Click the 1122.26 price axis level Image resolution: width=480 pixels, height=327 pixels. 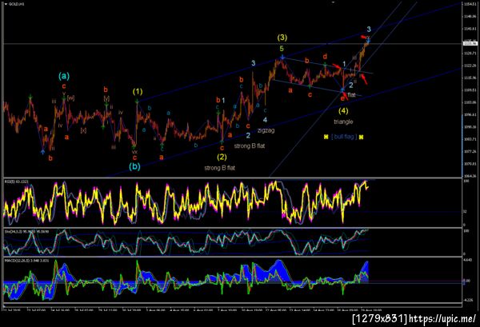(469, 66)
